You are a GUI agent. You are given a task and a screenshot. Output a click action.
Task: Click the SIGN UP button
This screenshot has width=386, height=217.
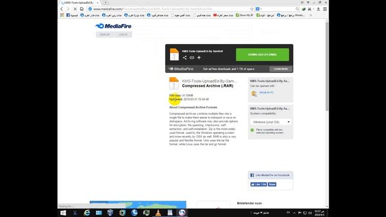click(x=105, y=35)
